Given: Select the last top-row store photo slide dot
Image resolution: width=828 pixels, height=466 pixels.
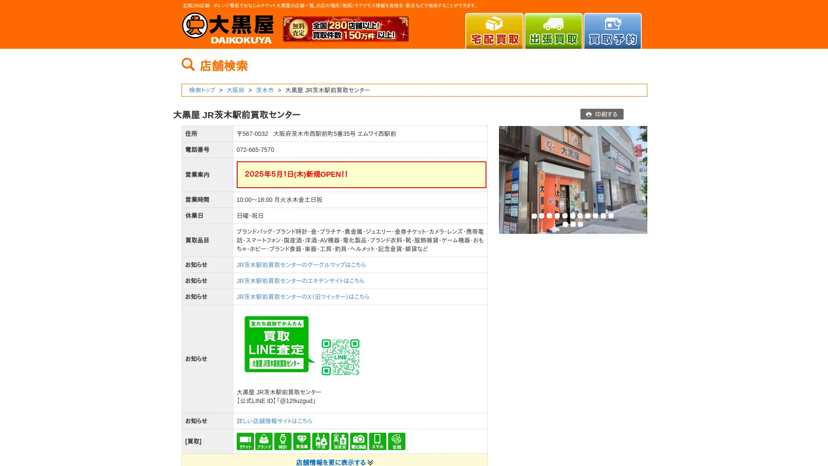Looking at the screenshot, I should pyautogui.click(x=611, y=216).
